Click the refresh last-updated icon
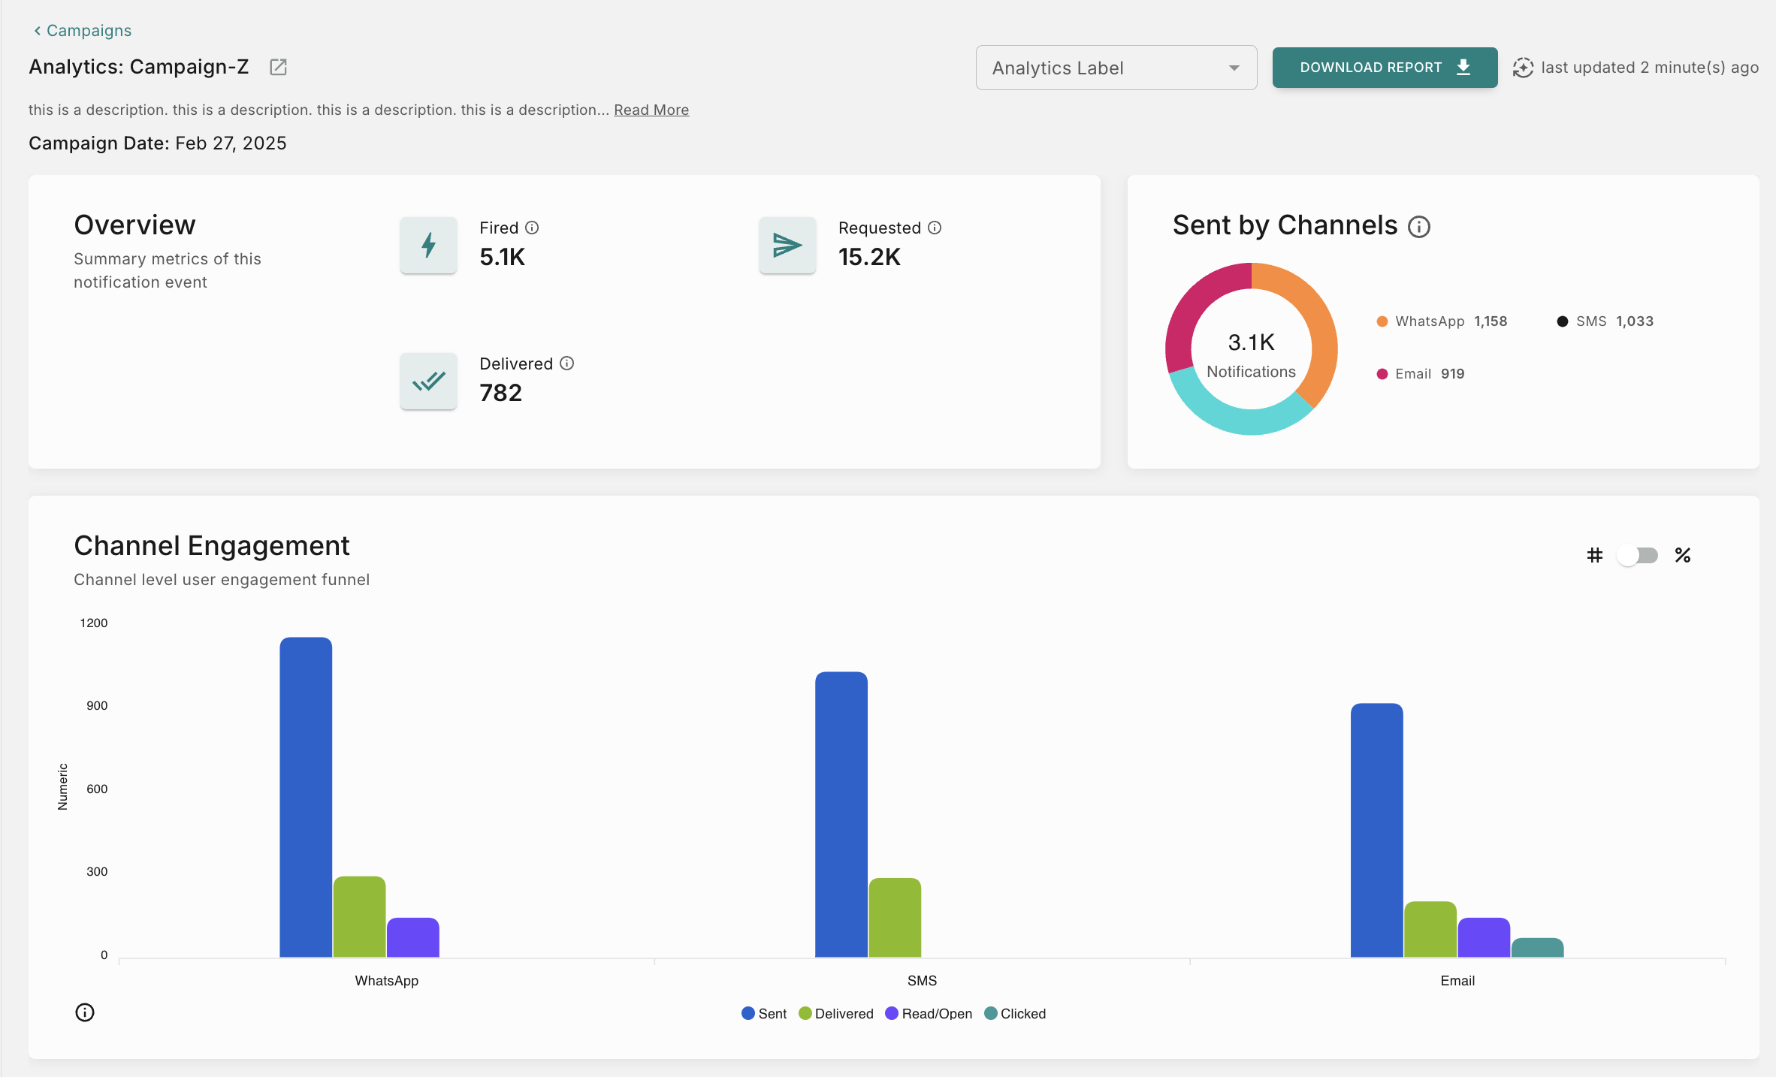Screen dimensions: 1776x1077 pyautogui.click(x=1523, y=68)
